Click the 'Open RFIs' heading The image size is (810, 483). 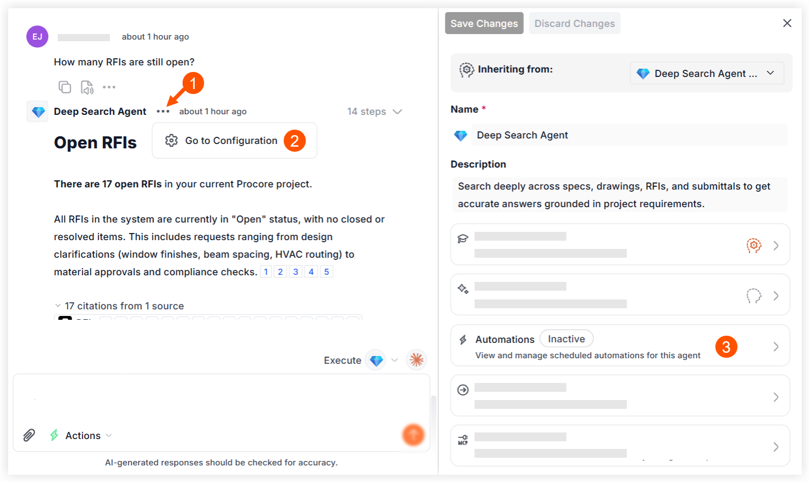[95, 143]
